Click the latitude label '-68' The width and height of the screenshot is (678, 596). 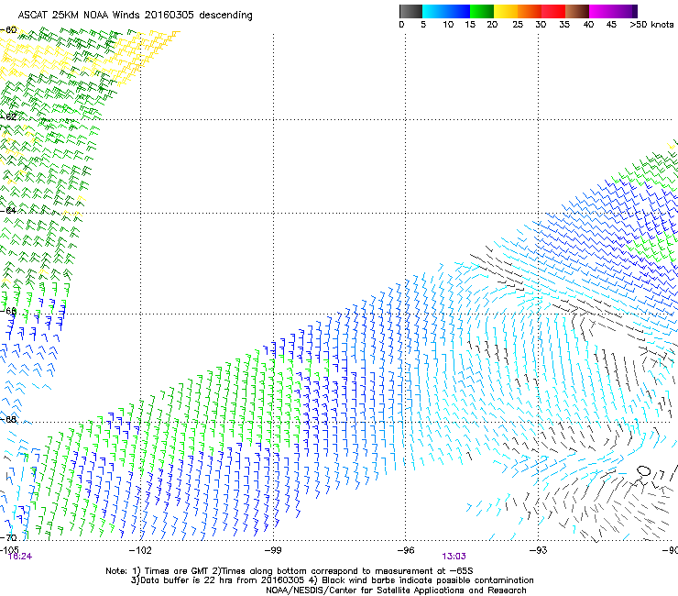[x=8, y=419]
